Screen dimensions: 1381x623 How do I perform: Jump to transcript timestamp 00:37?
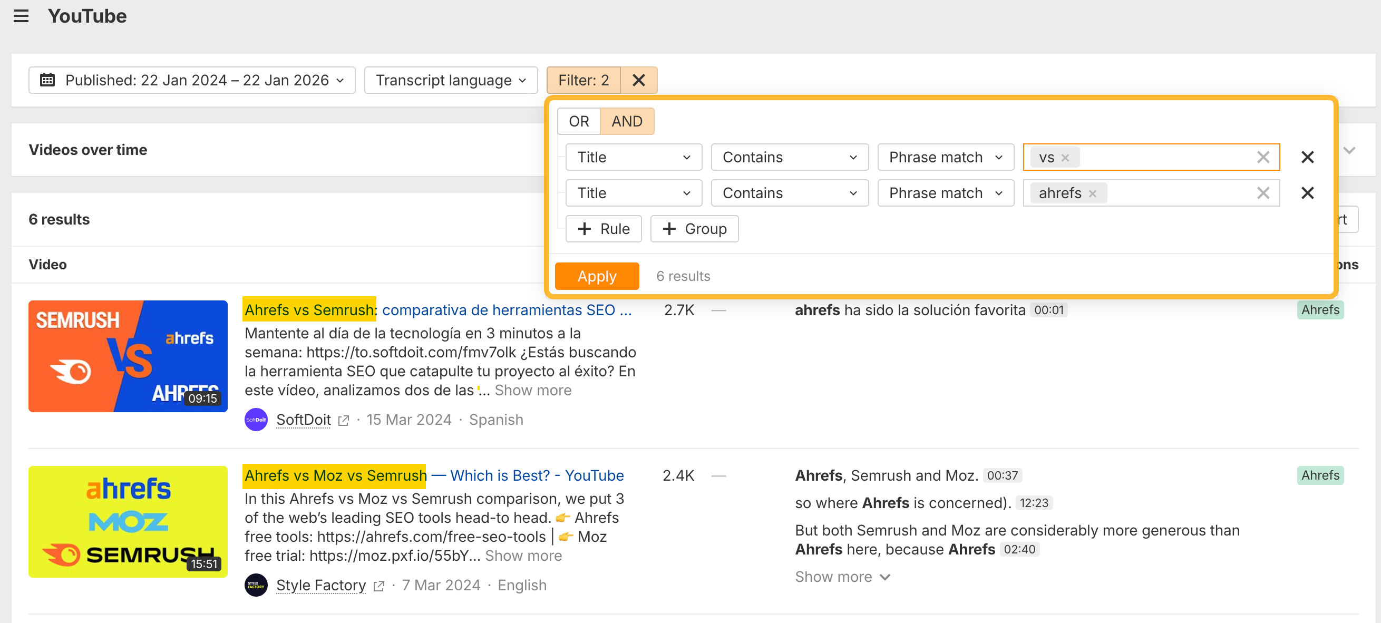[x=1002, y=475]
